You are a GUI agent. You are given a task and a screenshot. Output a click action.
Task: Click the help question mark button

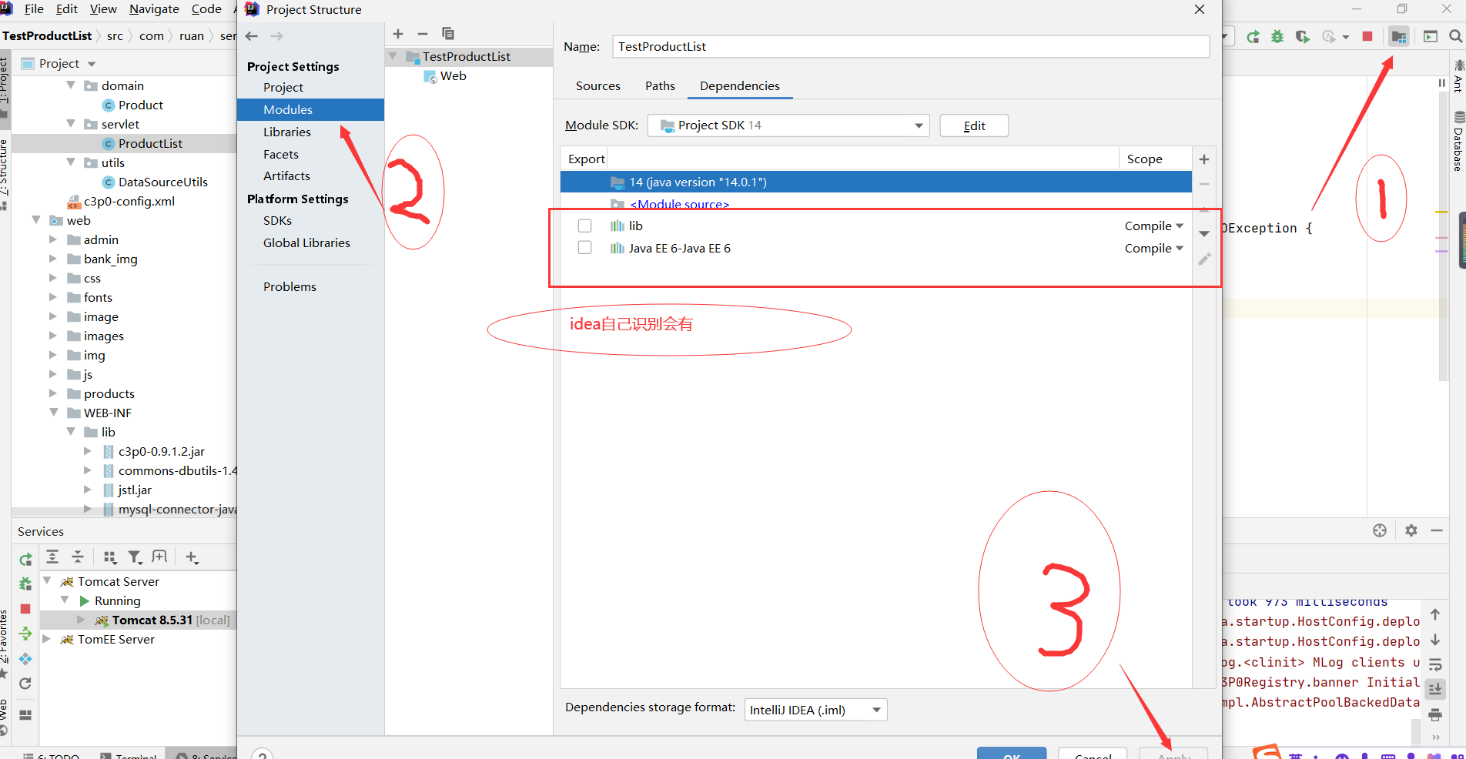(263, 754)
